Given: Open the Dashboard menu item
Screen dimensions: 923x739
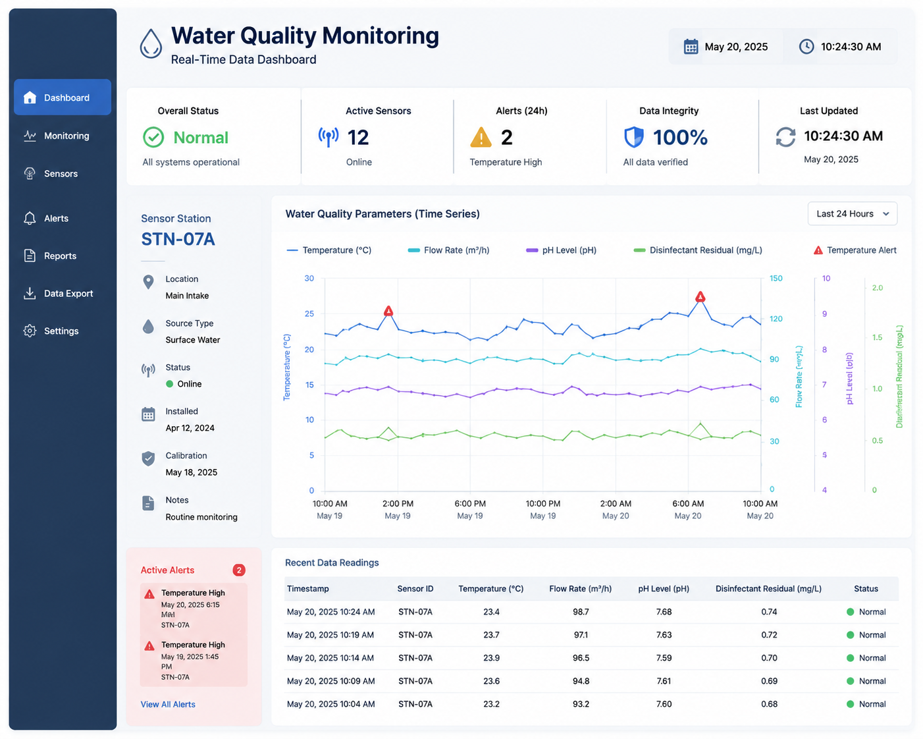Looking at the screenshot, I should [x=63, y=97].
